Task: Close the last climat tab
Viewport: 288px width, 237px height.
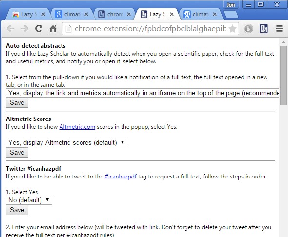Action: click(214, 14)
